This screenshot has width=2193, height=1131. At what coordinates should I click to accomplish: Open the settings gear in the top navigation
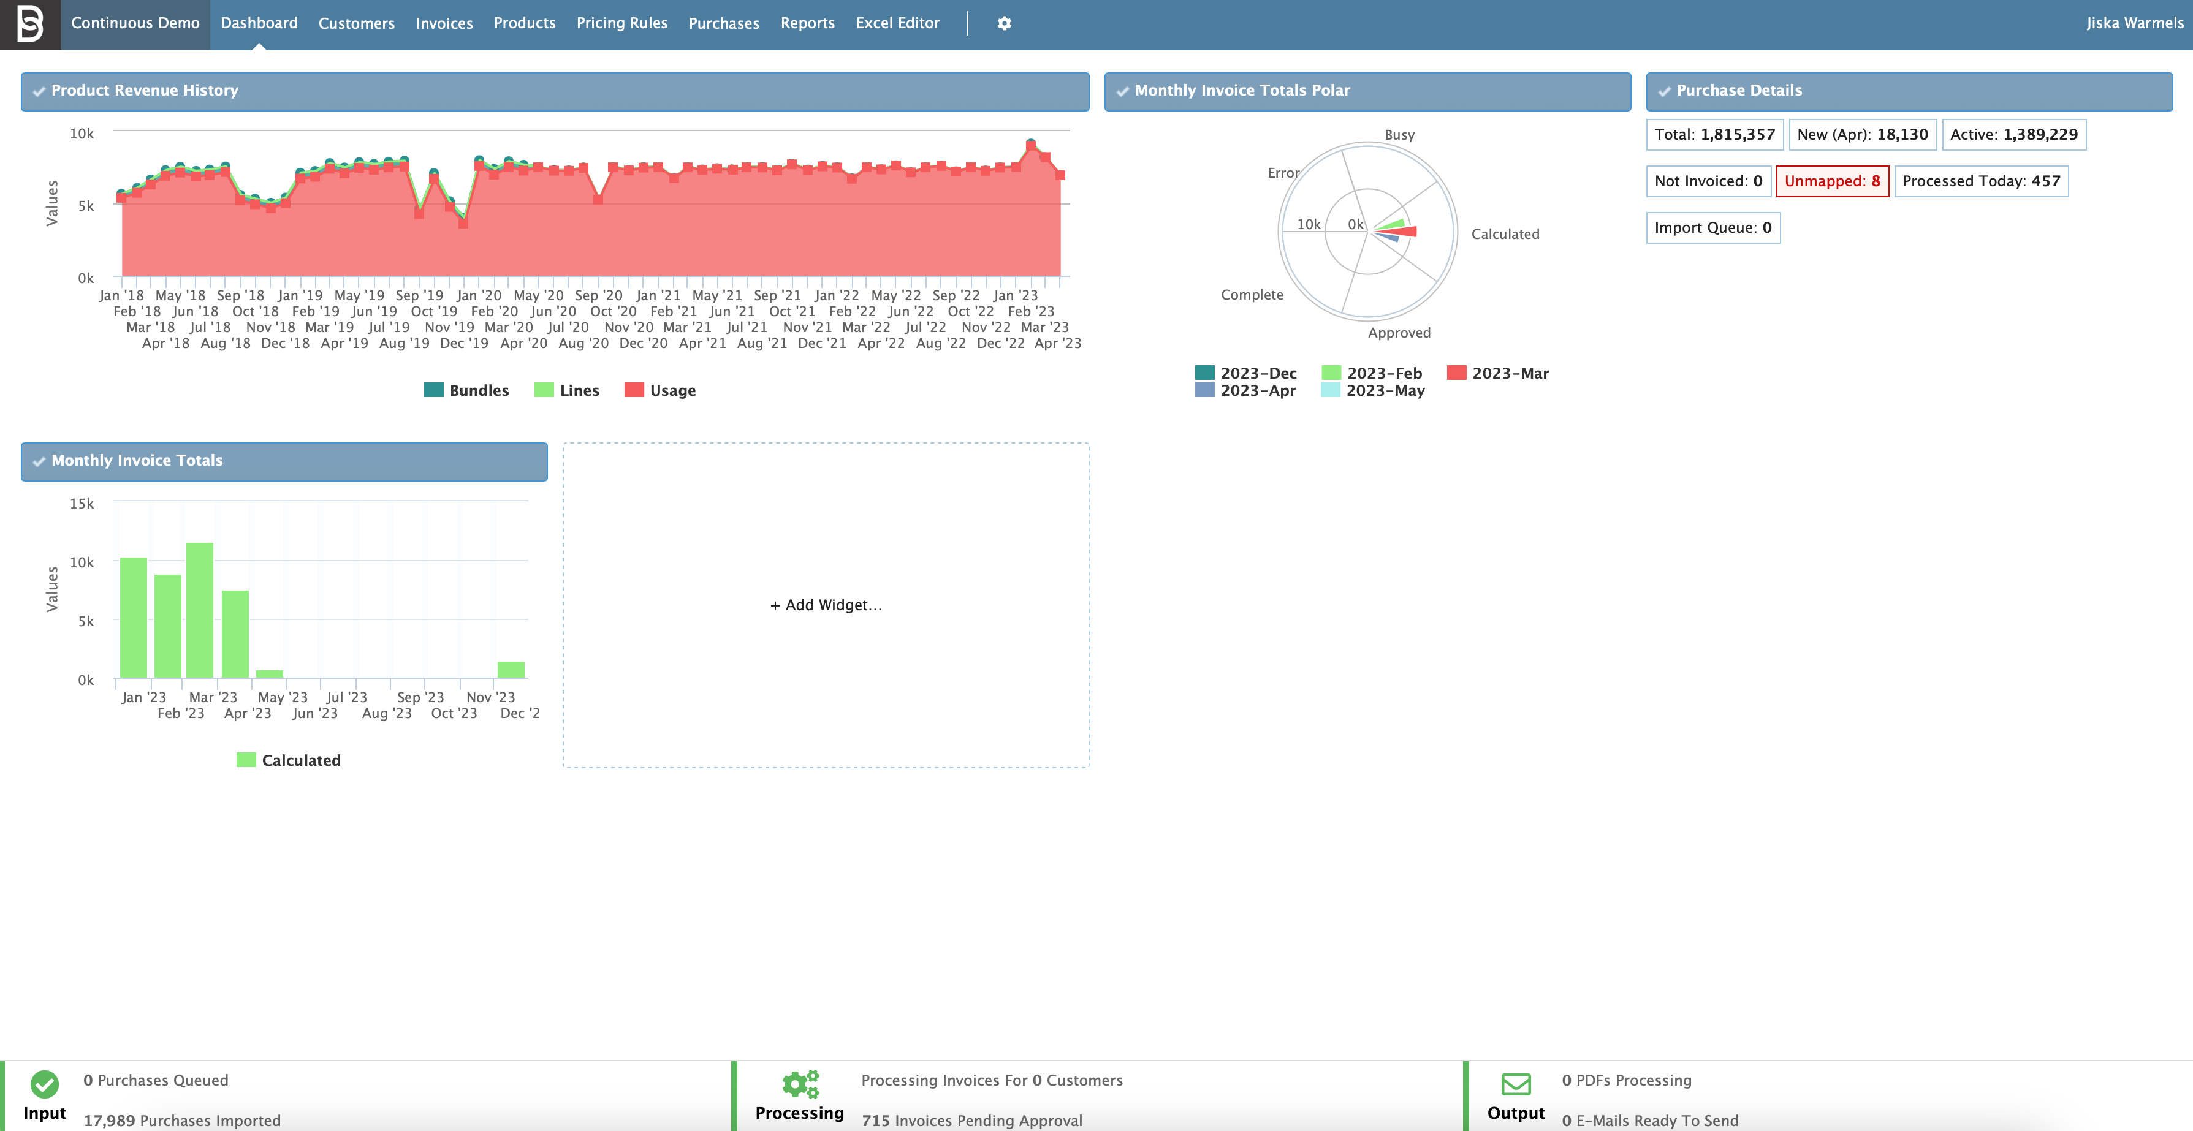point(1005,23)
